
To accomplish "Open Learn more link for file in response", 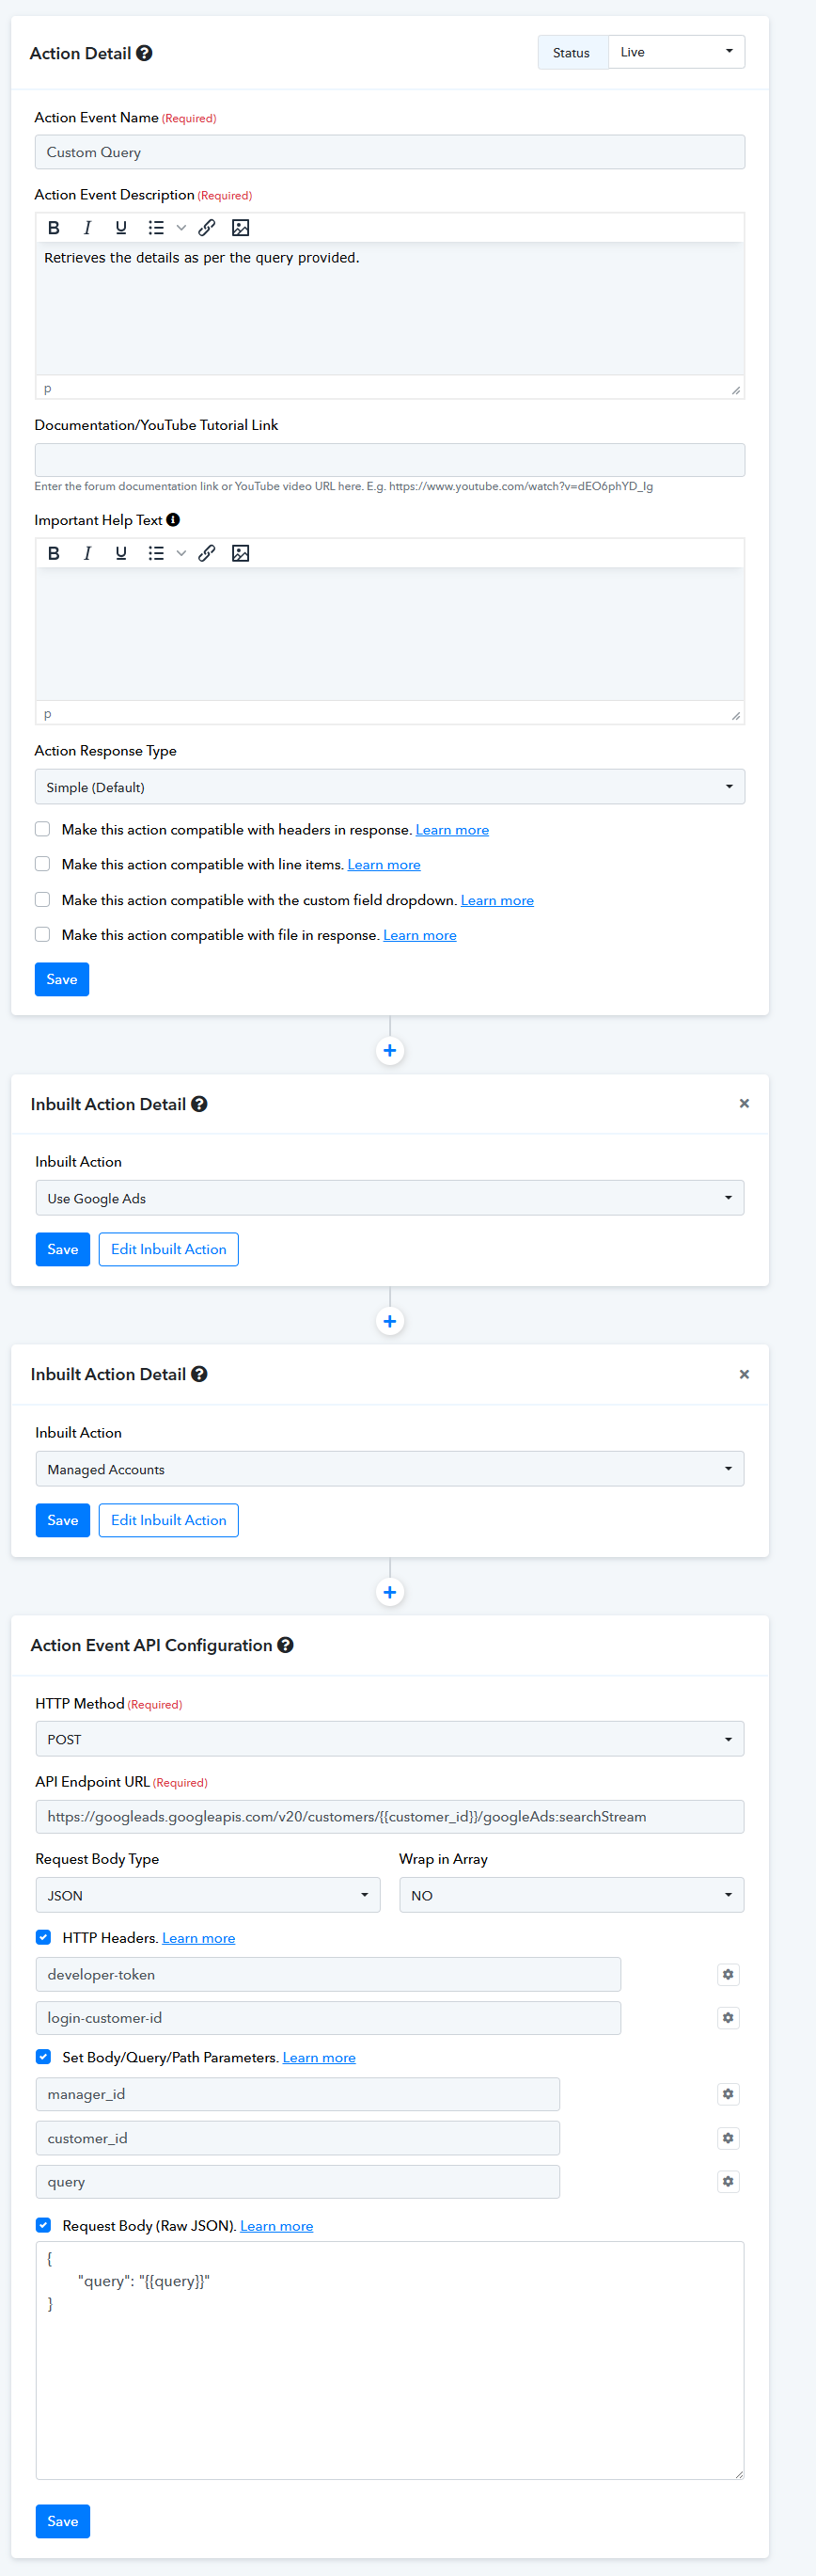I will [x=419, y=935].
